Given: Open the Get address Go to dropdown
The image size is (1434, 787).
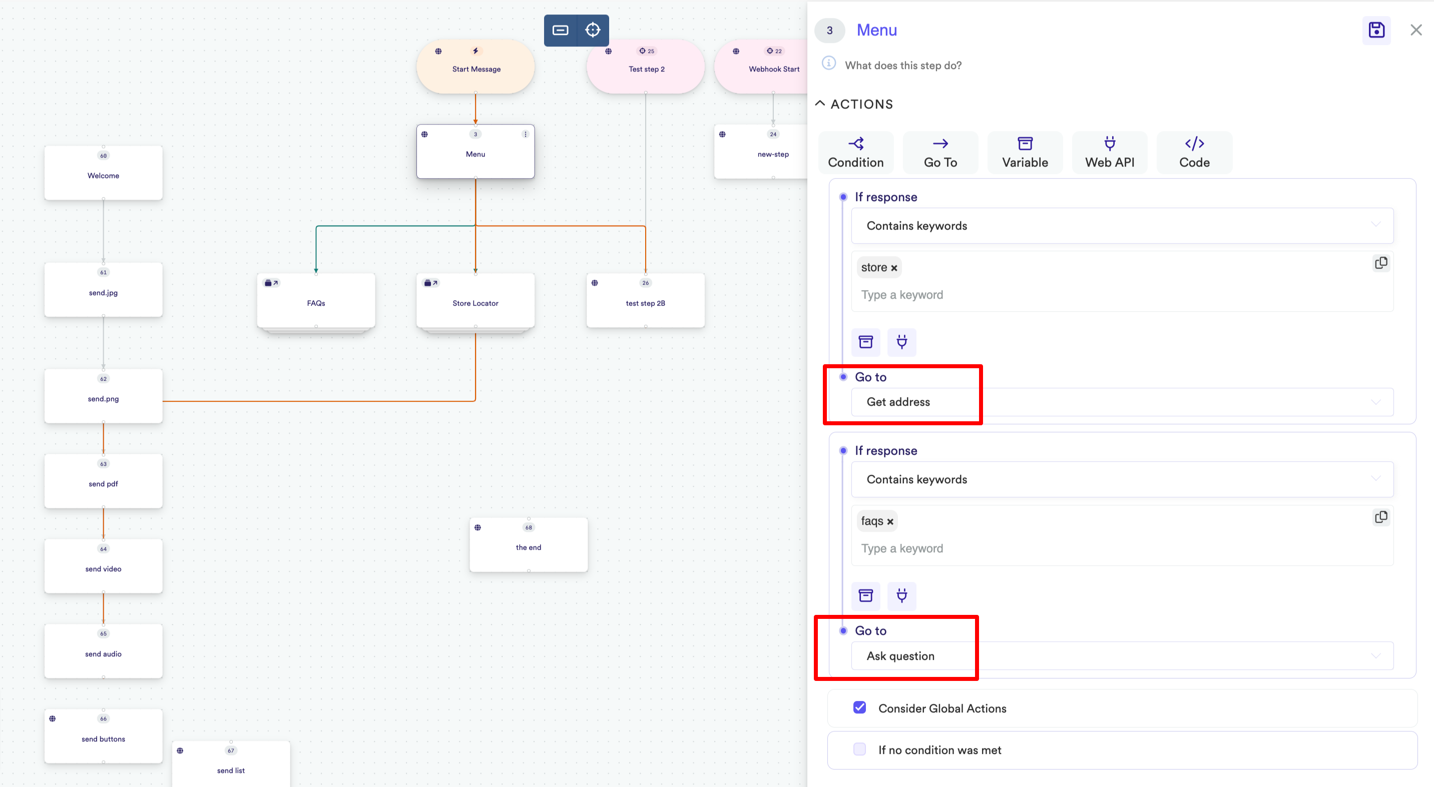Looking at the screenshot, I should (1122, 402).
